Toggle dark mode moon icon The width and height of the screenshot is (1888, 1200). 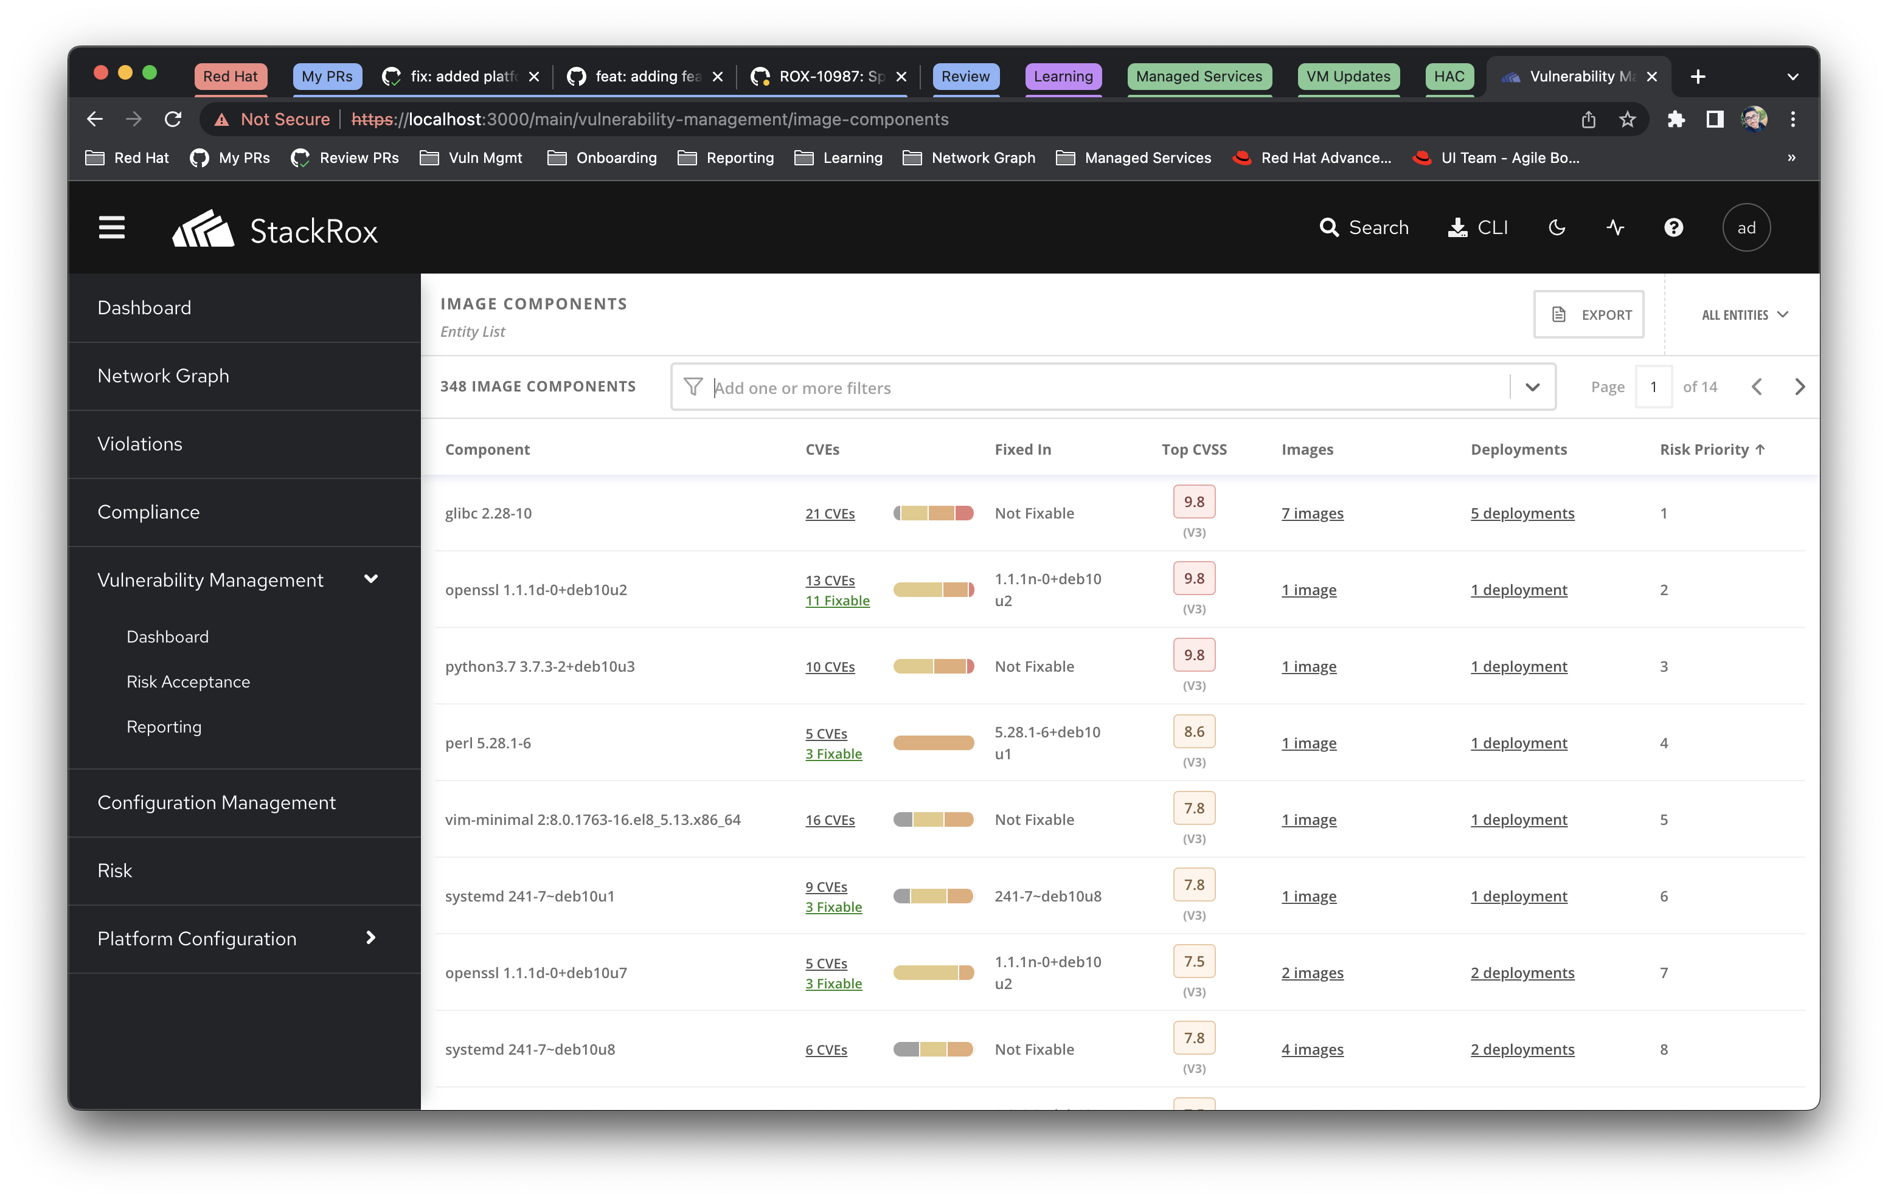[1557, 228]
